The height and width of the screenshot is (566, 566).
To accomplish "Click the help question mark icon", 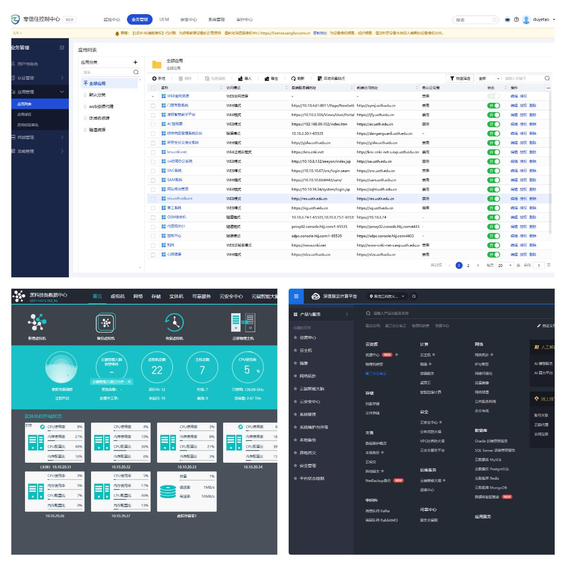I will click(516, 20).
